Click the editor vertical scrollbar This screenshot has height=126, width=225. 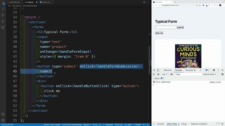[149, 60]
